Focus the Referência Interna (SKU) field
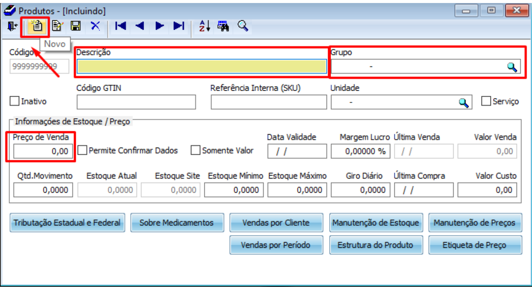This screenshot has width=532, height=287. [269, 102]
